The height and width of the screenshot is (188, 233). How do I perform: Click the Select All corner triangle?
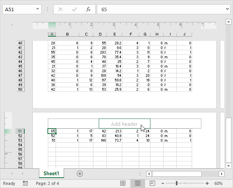12,25
